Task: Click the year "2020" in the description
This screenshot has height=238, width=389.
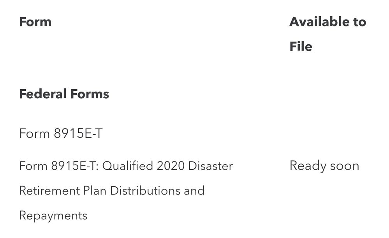Action: pos(171,166)
